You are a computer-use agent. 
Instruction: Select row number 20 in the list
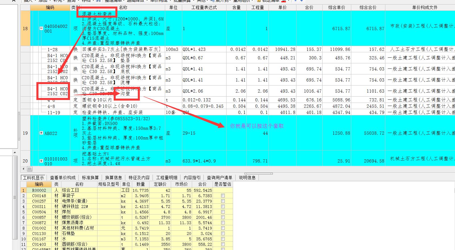[25, 161]
